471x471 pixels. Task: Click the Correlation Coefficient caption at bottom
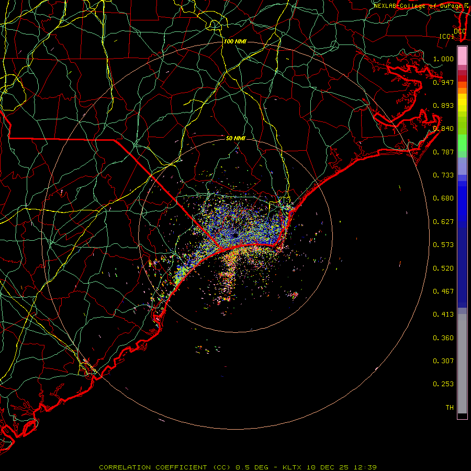click(238, 467)
